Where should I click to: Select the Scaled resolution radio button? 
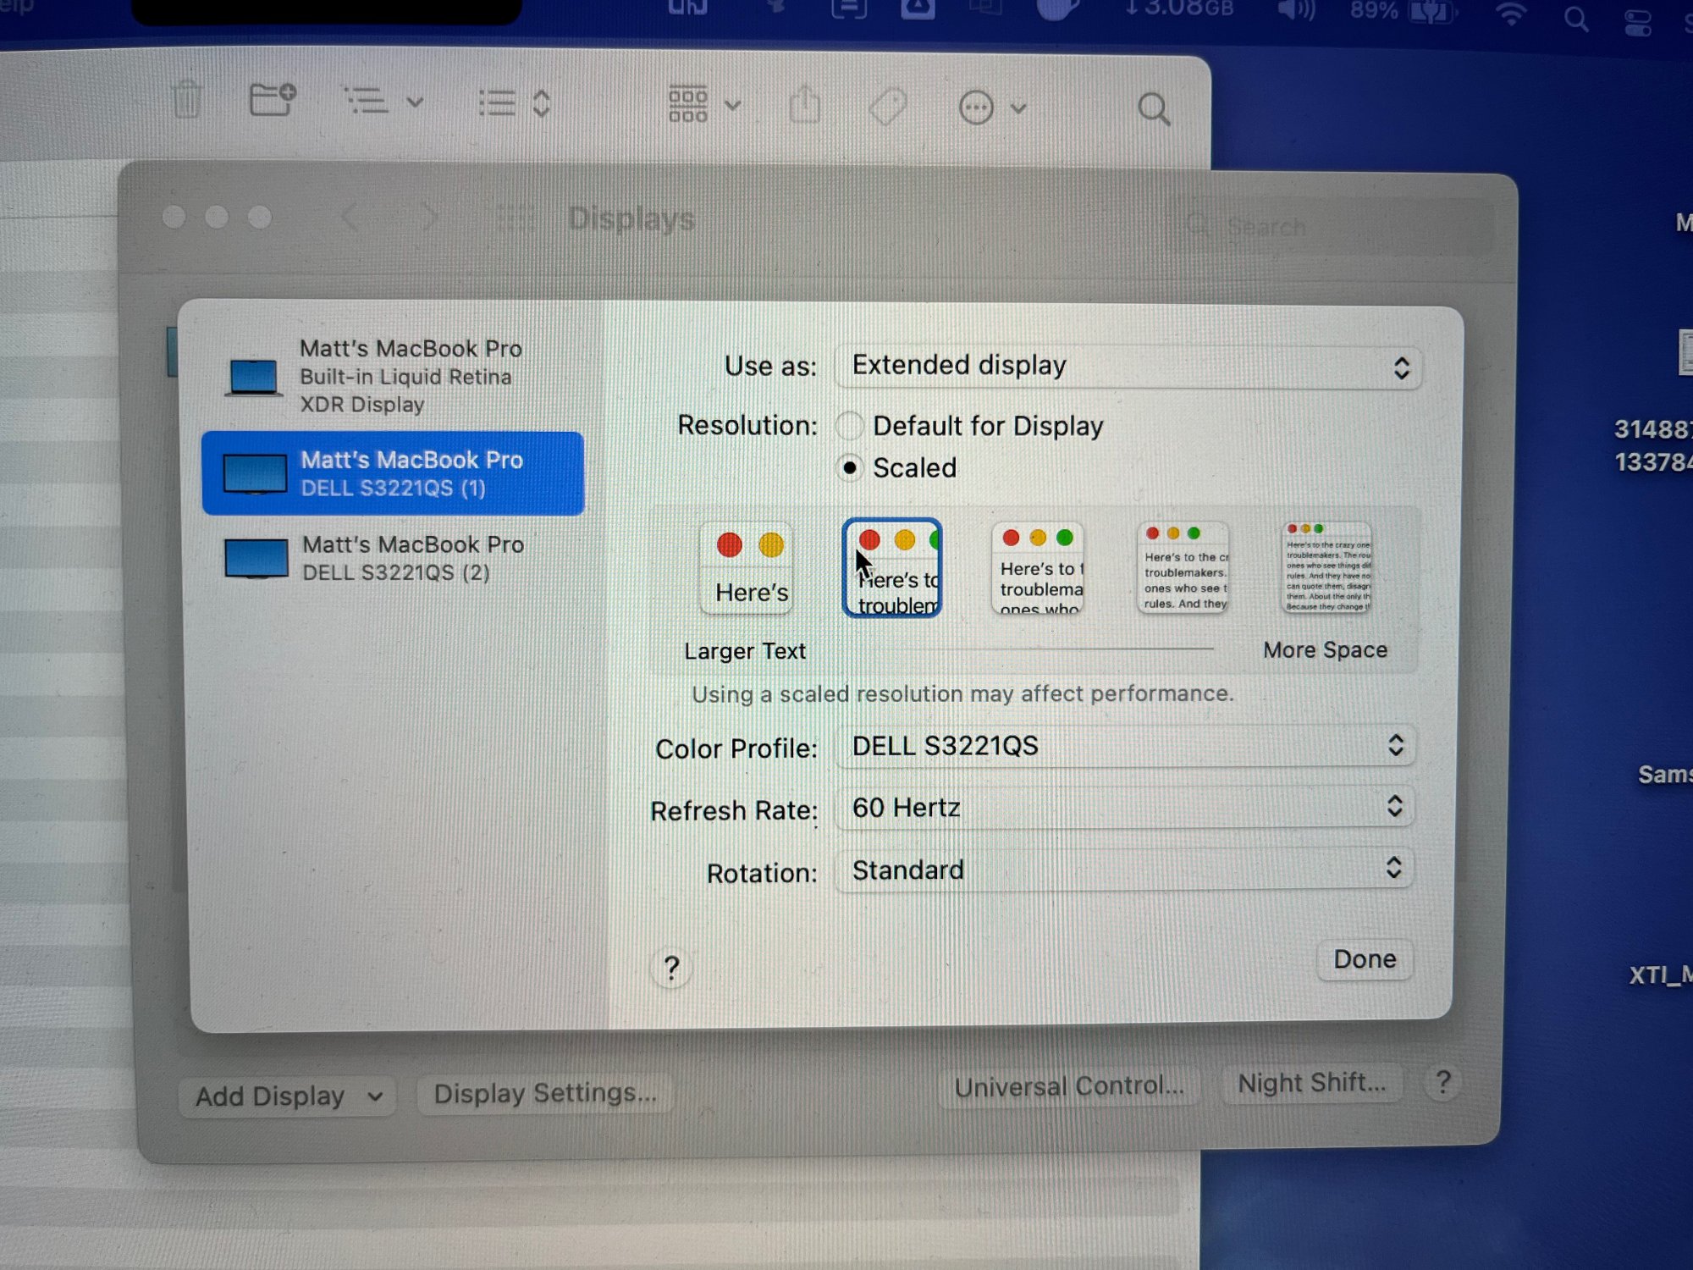pos(850,467)
